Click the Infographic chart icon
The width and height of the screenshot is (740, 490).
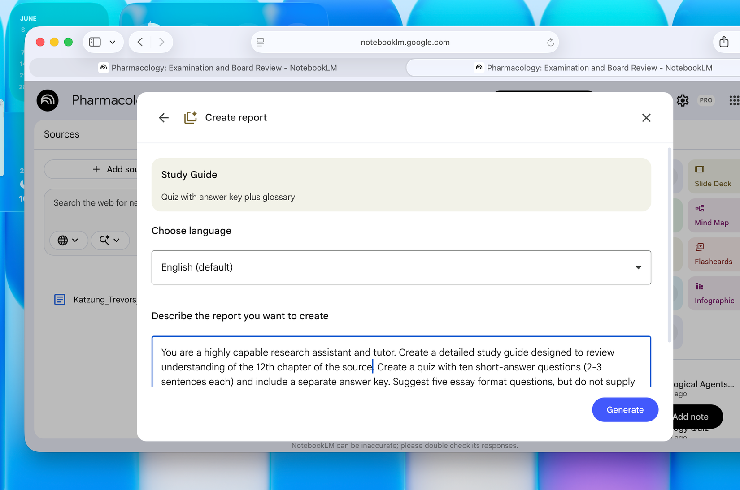point(700,286)
